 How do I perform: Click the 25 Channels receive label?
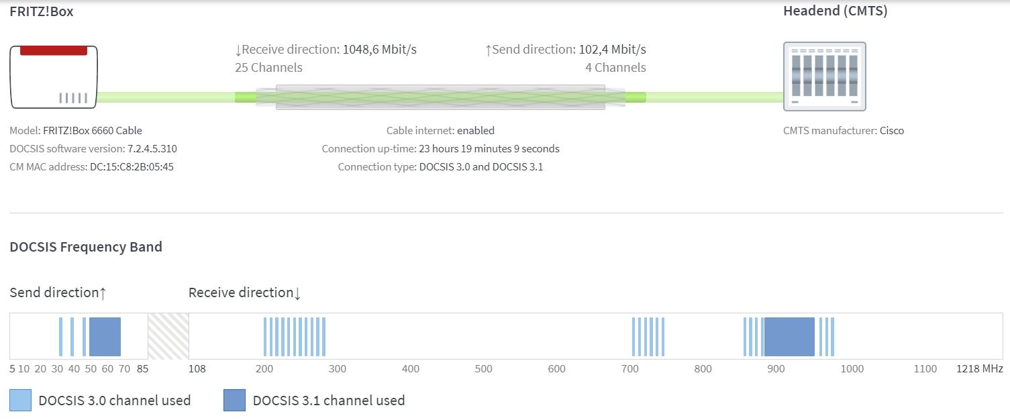click(268, 68)
